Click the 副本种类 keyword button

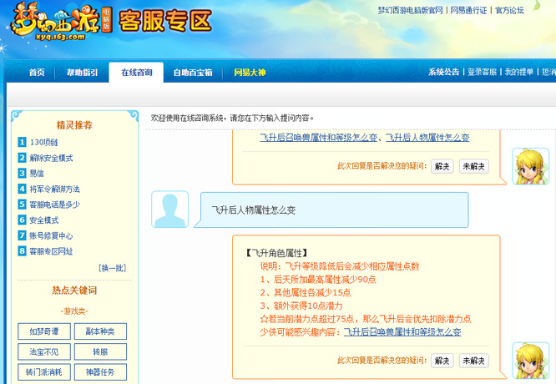pyautogui.click(x=100, y=331)
